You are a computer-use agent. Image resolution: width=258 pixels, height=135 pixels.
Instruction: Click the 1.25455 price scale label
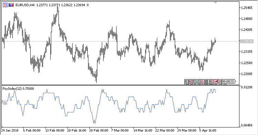pyautogui.click(x=247, y=8)
